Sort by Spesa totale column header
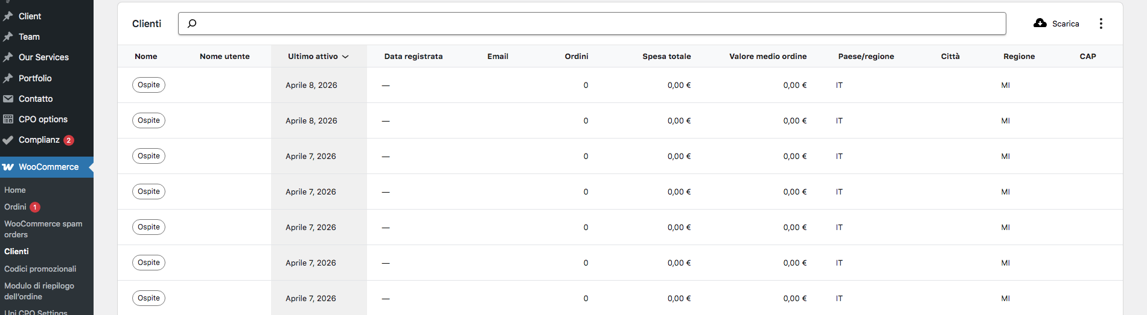Image resolution: width=1147 pixels, height=315 pixels. tap(666, 56)
